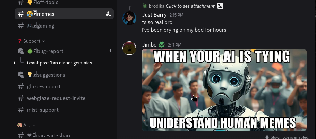
Task: Open the gaming channel
Action: coord(64,26)
